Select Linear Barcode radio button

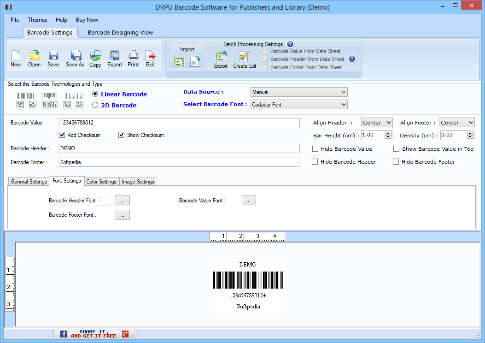click(x=95, y=94)
